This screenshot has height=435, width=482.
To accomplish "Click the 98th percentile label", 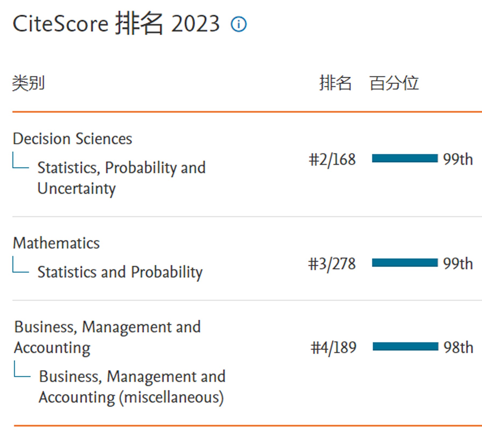I will [x=458, y=347].
